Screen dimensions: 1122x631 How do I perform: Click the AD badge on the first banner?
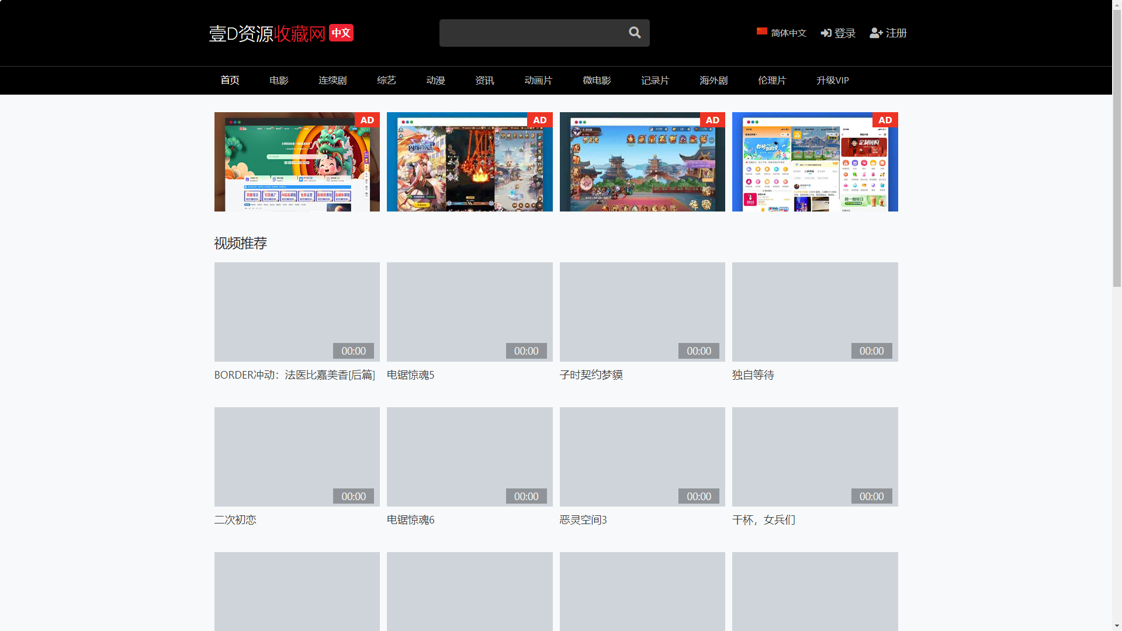(x=367, y=120)
